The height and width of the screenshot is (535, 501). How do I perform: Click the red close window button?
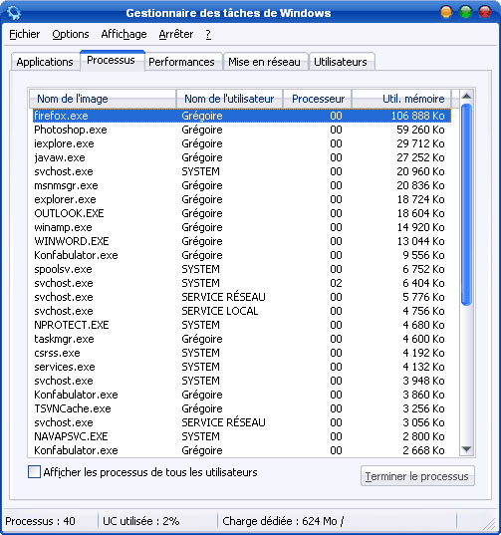pyautogui.click(x=485, y=12)
